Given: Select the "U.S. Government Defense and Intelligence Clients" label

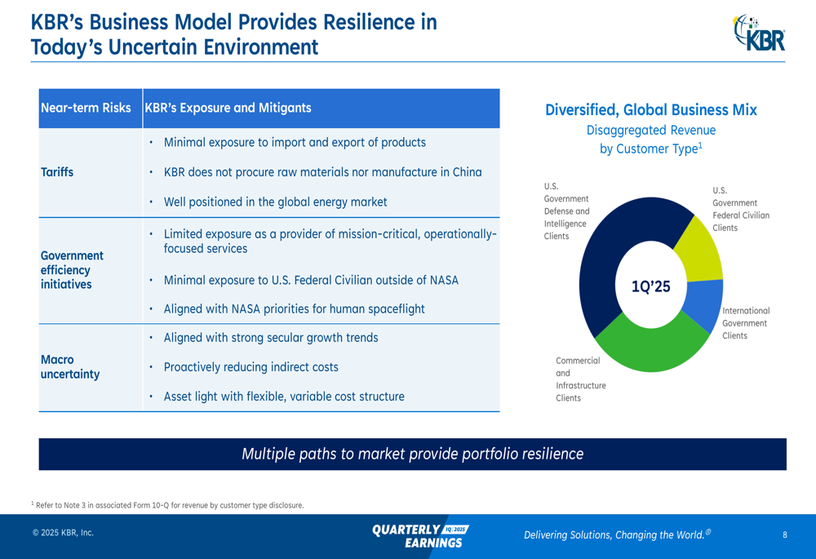Looking at the screenshot, I should point(567,211).
